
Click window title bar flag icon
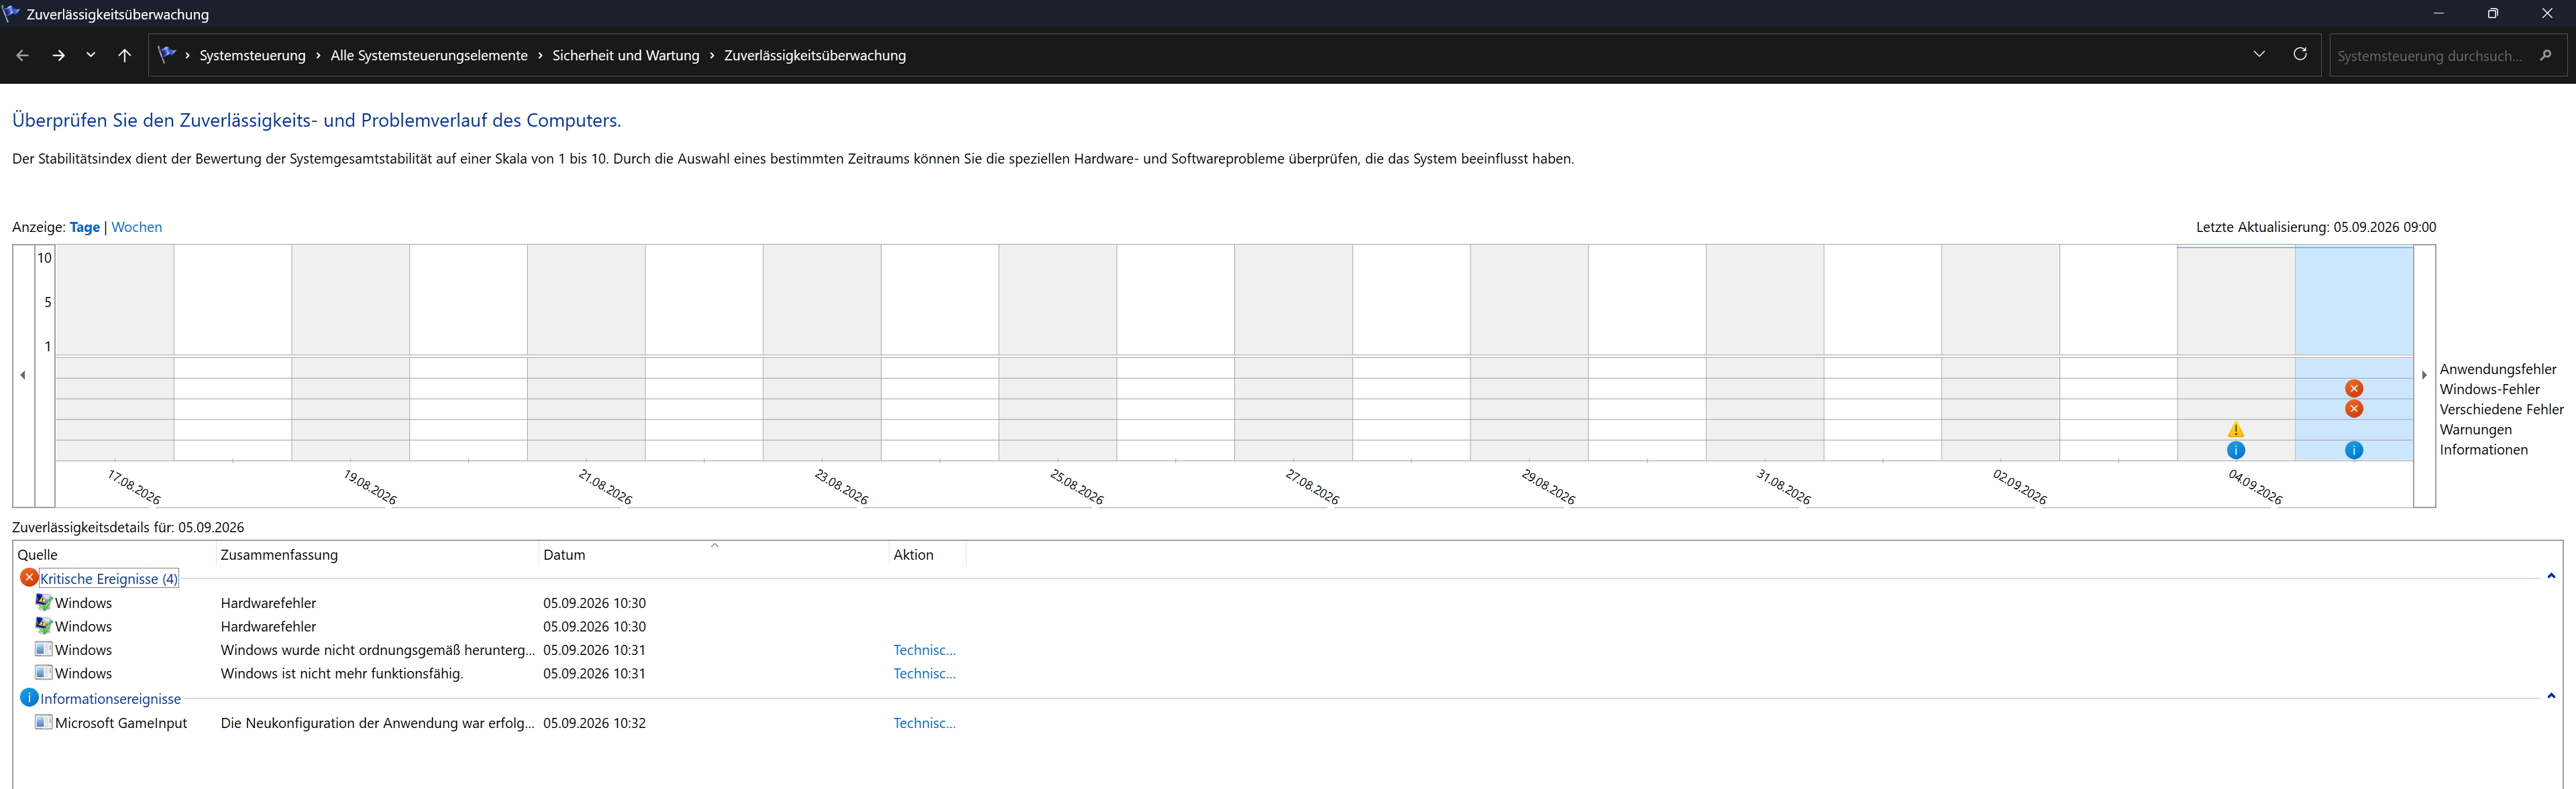click(x=11, y=13)
